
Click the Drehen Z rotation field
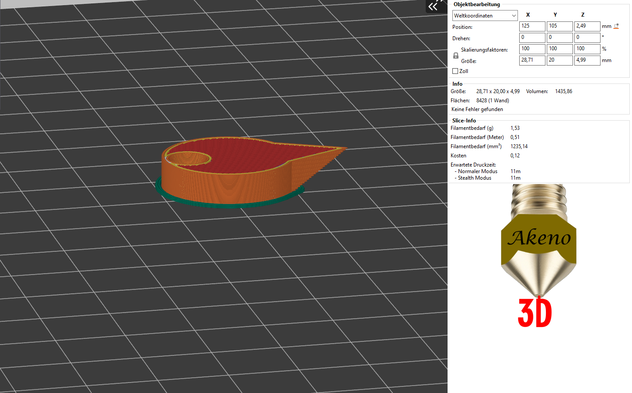587,38
